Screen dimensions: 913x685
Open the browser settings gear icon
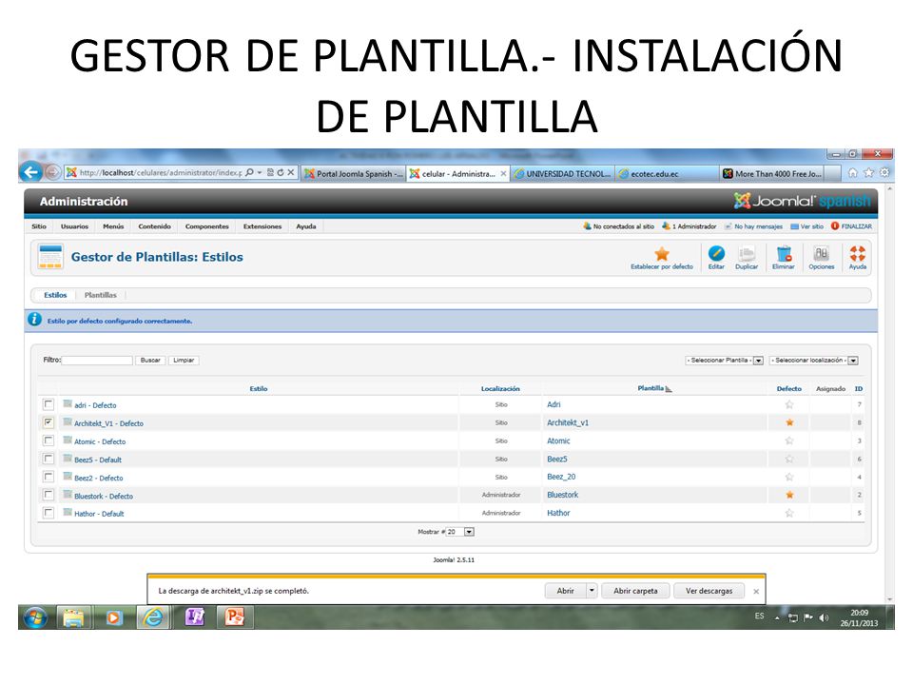(x=884, y=172)
